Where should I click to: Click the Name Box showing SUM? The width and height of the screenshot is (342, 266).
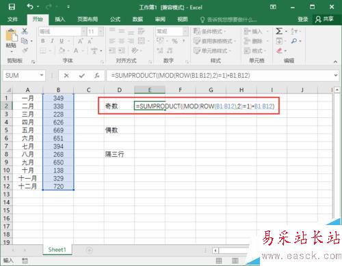click(x=24, y=75)
